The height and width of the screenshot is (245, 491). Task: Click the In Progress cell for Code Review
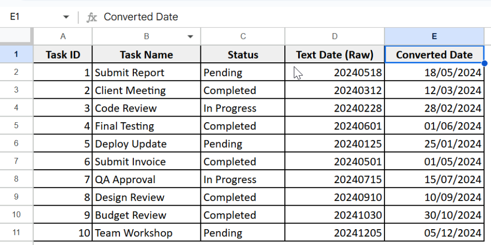pos(243,108)
